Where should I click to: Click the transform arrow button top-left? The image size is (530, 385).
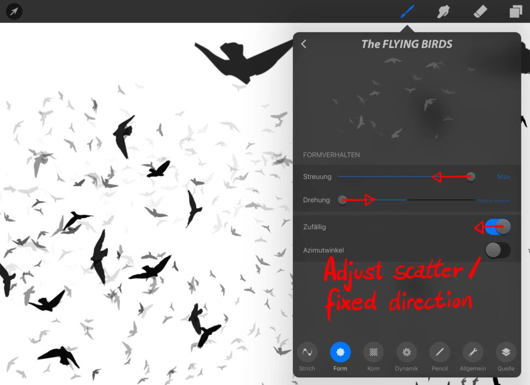pos(15,11)
